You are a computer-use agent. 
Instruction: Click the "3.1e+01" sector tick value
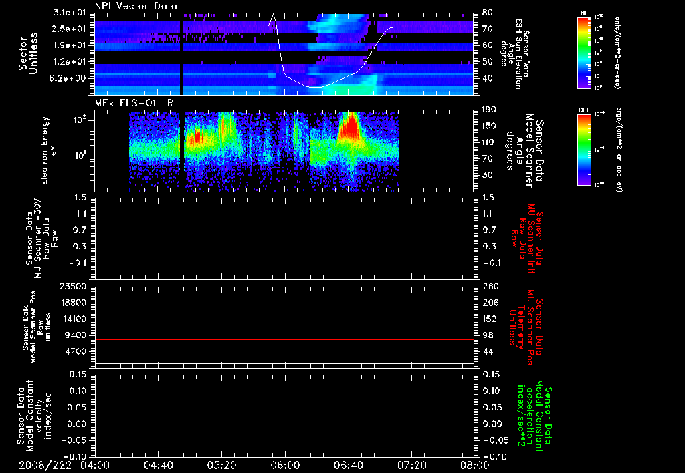[70, 13]
